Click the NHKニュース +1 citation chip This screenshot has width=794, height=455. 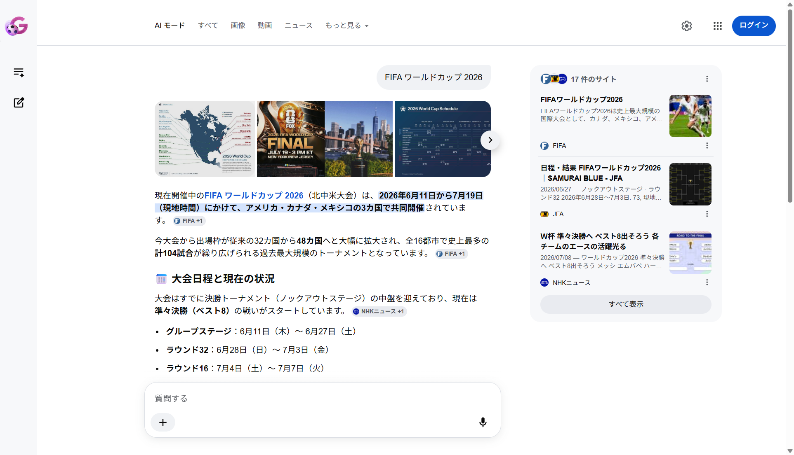379,311
